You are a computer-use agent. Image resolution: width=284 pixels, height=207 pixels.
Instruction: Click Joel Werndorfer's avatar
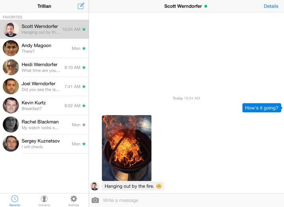11,86
